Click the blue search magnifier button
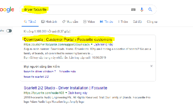 click(150, 9)
